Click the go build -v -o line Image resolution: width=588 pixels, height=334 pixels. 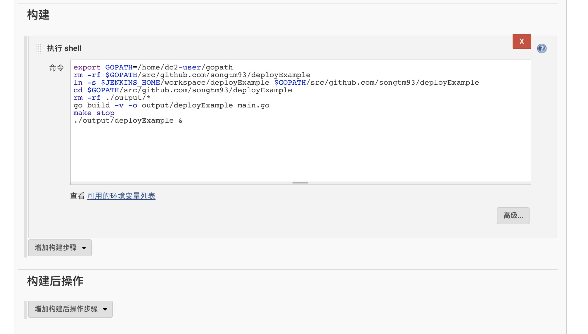[x=171, y=105]
